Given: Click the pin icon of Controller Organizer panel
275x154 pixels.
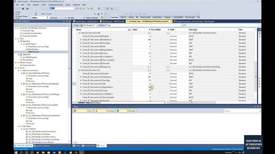Looking at the screenshot, I should pyautogui.click(x=67, y=21).
